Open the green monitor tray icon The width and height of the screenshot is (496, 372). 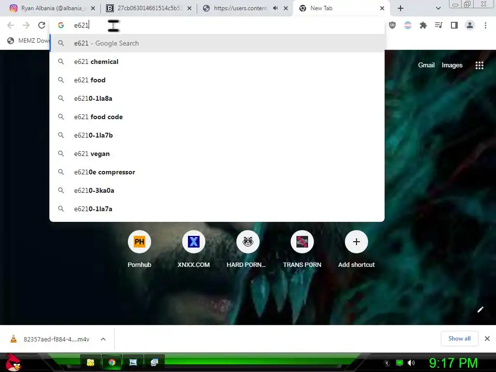click(x=400, y=363)
